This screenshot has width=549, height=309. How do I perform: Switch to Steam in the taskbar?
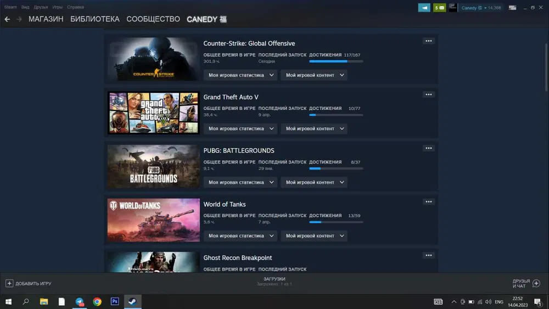[x=133, y=301]
